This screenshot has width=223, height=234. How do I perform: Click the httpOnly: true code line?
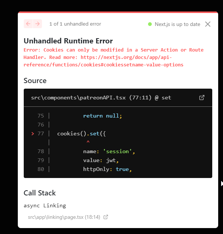pos(107,169)
